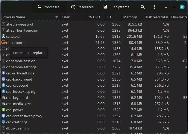Select the celluloid process name
This screenshot has height=134, width=188.
[13, 36]
